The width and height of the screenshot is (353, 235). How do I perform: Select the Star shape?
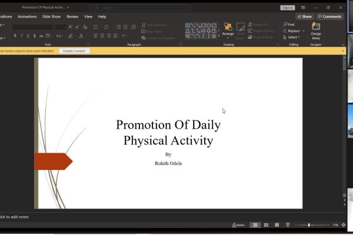pyautogui.click(x=214, y=36)
